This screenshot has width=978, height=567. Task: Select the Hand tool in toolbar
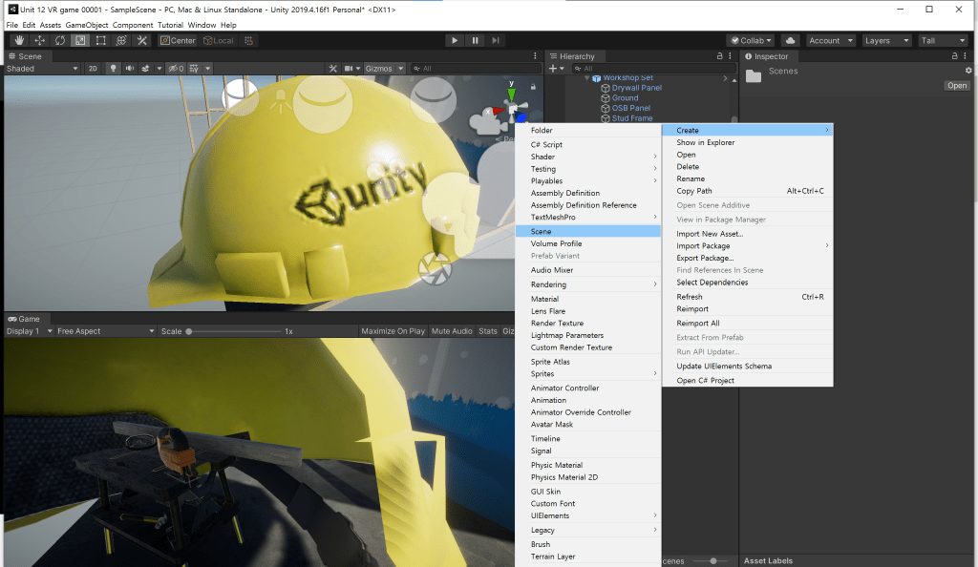19,40
